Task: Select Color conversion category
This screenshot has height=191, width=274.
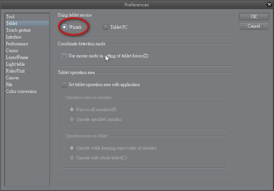Action: [x=21, y=91]
